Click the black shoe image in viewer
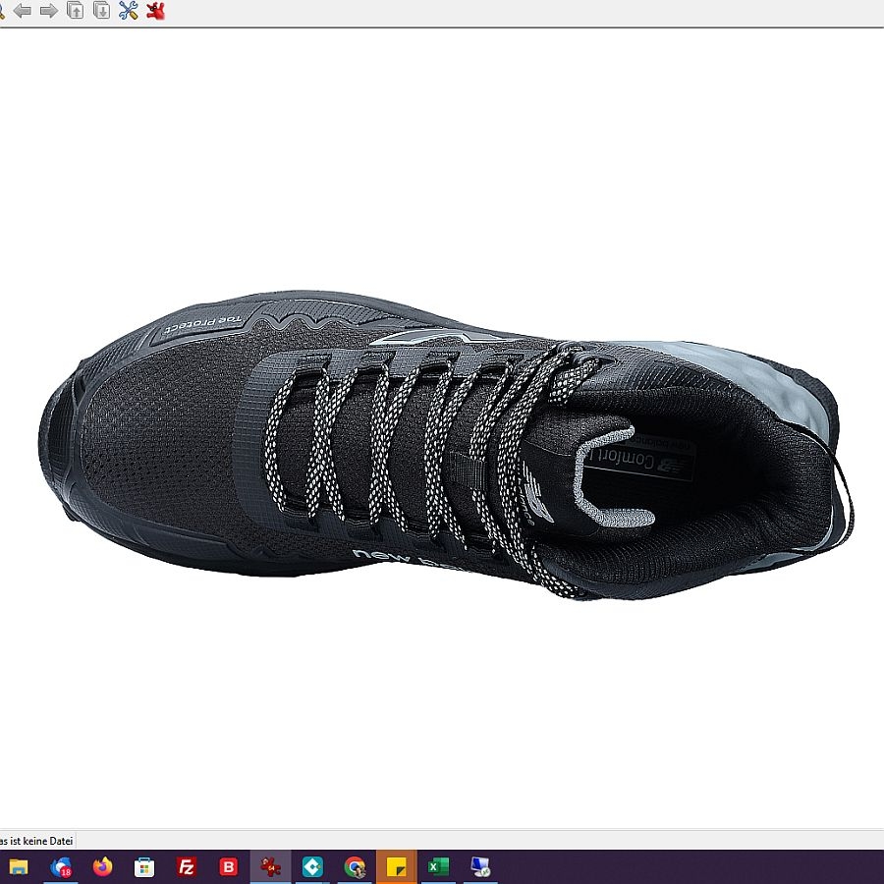The image size is (884, 884). [x=442, y=442]
